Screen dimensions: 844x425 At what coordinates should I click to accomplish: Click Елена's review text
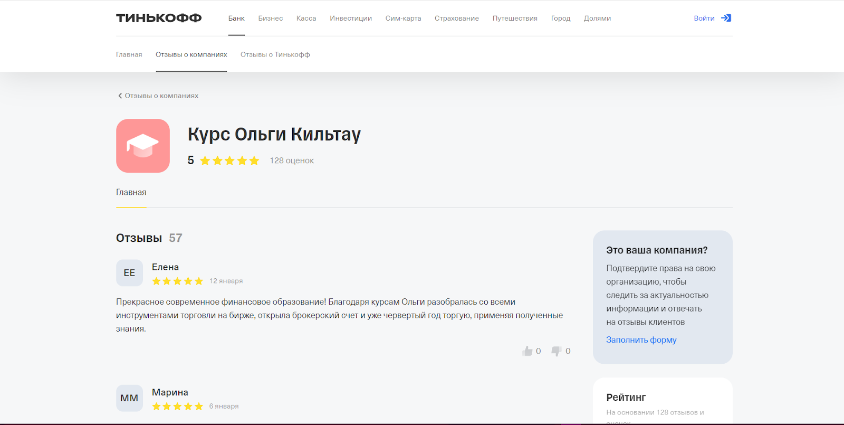click(x=340, y=315)
